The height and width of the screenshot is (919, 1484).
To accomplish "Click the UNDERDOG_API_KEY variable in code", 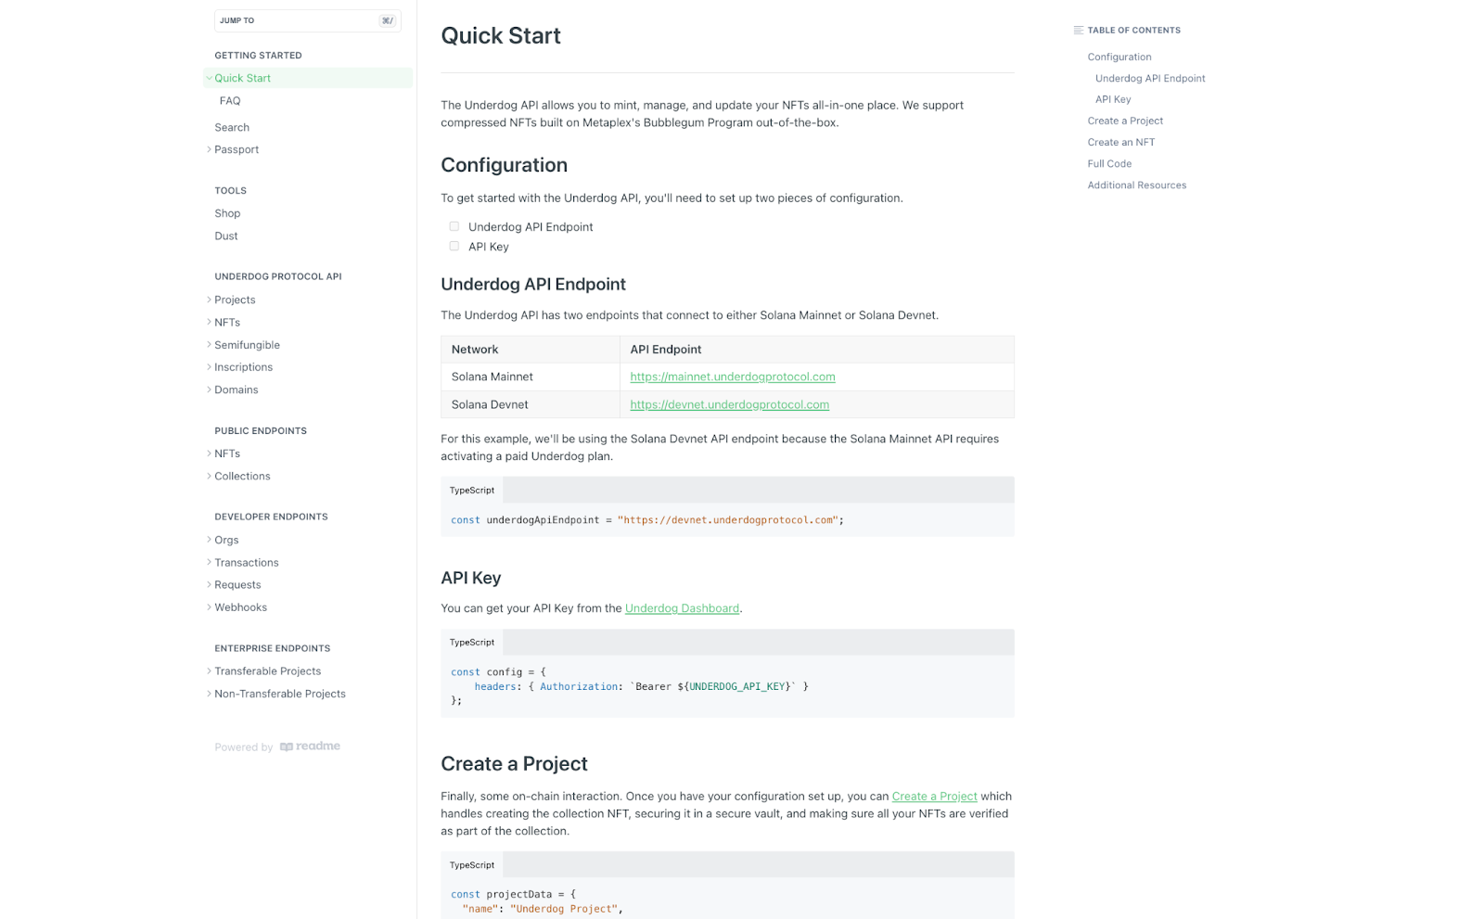I will pyautogui.click(x=737, y=686).
